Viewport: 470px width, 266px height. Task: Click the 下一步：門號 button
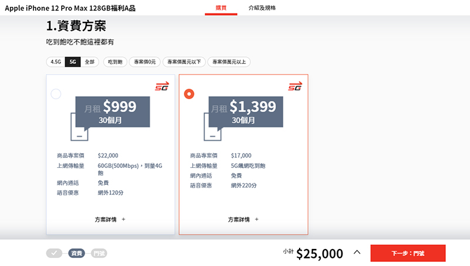408,253
